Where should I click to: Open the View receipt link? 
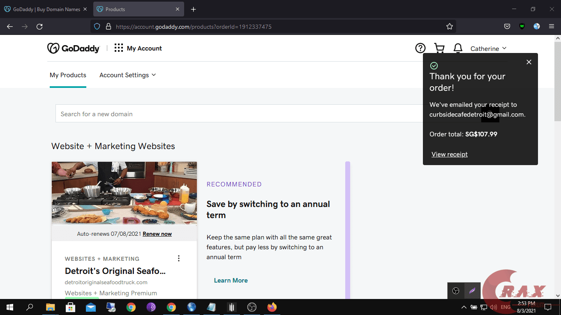[x=449, y=154]
